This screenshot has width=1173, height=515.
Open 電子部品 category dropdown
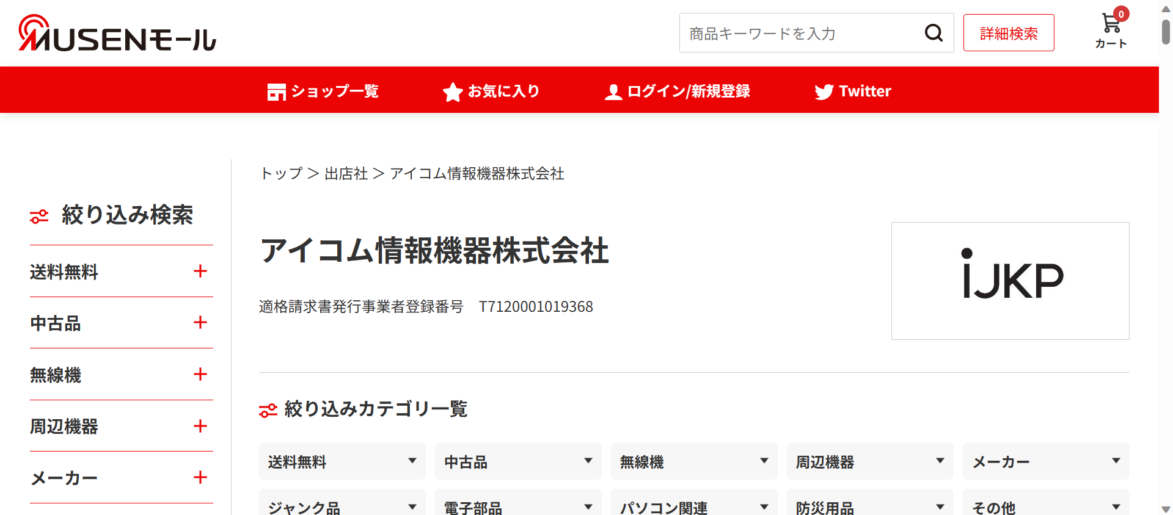(518, 502)
